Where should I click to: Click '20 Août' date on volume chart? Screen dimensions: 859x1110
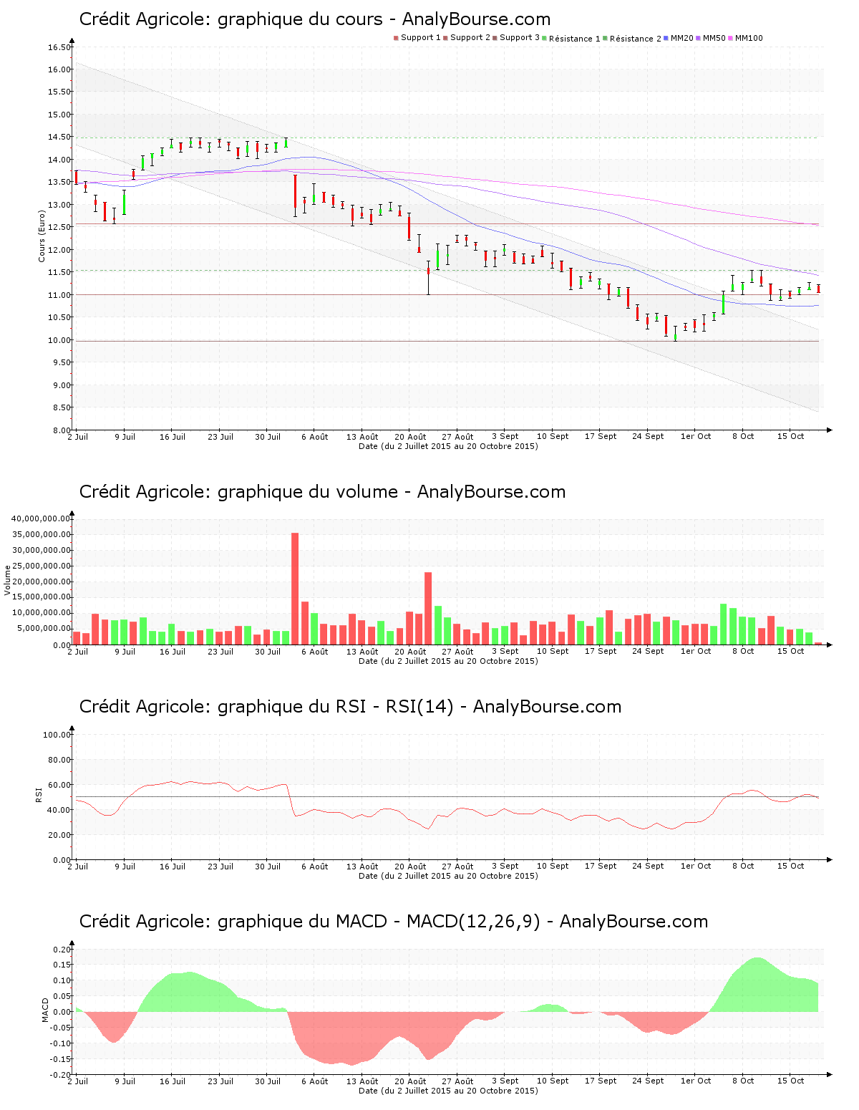410,652
